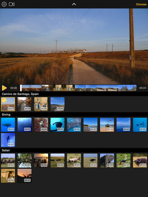The width and height of the screenshot is (148, 197).
Task: Click the yellow Choose button
Action: pyautogui.click(x=141, y=4)
